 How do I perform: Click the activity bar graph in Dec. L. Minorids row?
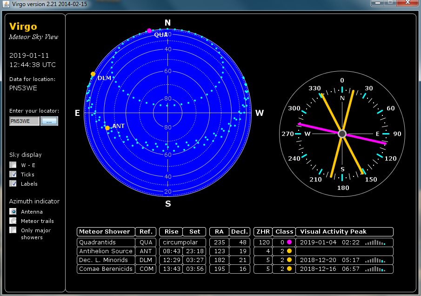coord(375,260)
